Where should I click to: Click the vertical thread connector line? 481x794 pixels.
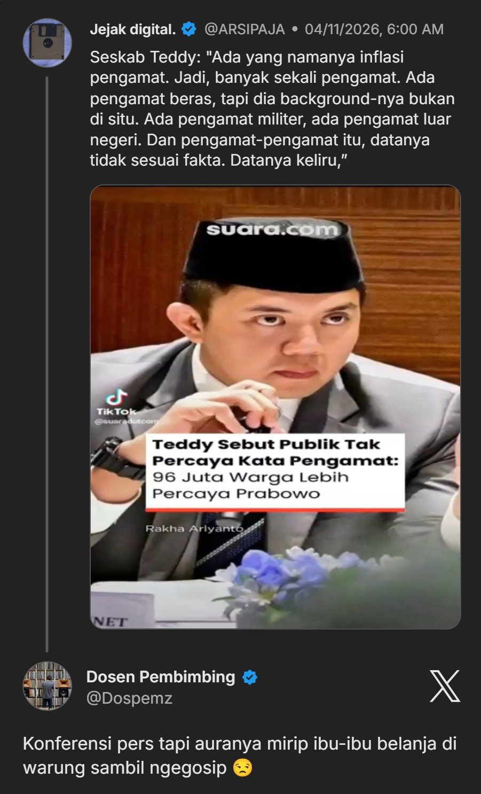[47, 364]
